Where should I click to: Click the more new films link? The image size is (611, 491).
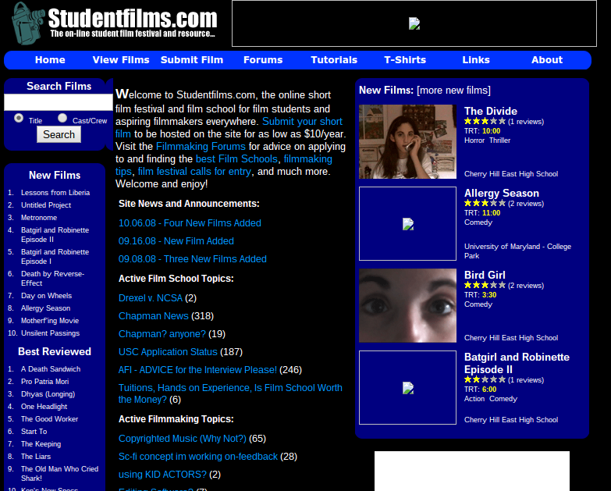pos(453,91)
